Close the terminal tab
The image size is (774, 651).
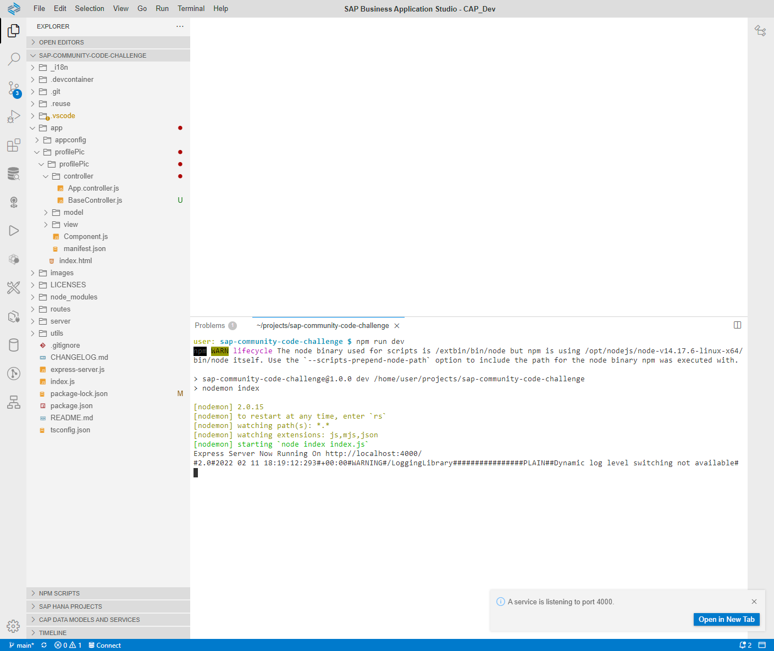point(397,326)
